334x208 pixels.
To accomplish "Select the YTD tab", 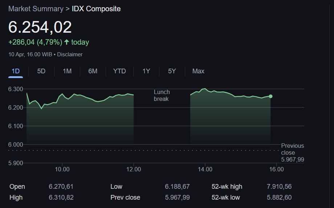I will tap(119, 71).
